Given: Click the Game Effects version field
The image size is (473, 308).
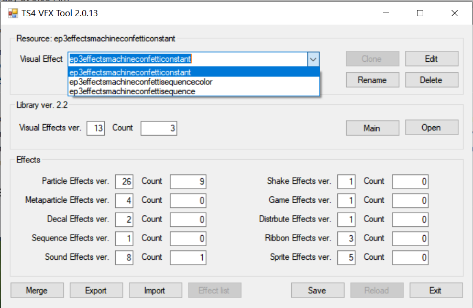Looking at the screenshot, I should [346, 200].
